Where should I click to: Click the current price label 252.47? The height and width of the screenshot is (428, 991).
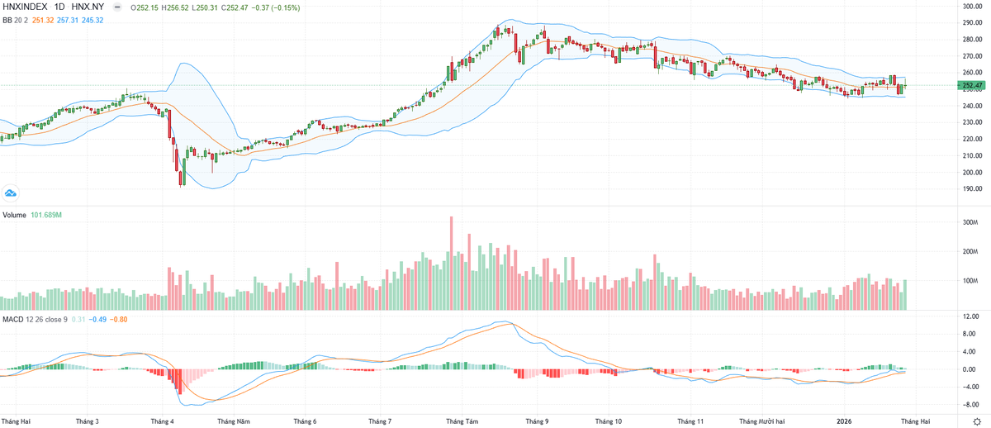click(970, 85)
